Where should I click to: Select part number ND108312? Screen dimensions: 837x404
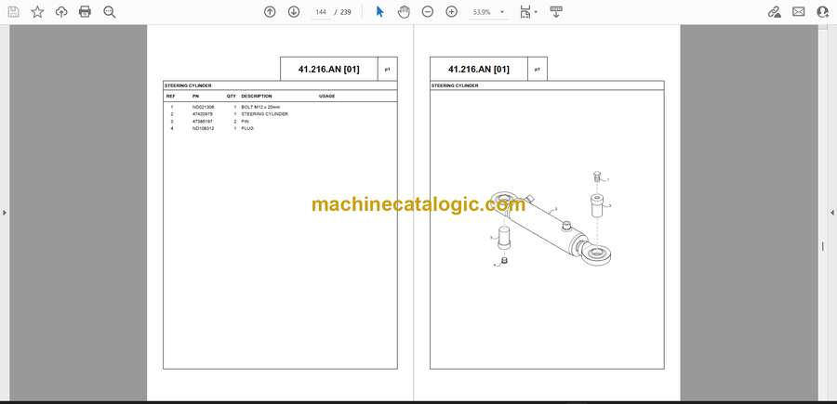click(204, 128)
